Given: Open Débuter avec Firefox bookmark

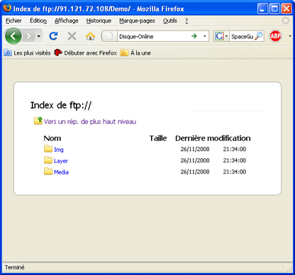Looking at the screenshot, I should [86, 52].
